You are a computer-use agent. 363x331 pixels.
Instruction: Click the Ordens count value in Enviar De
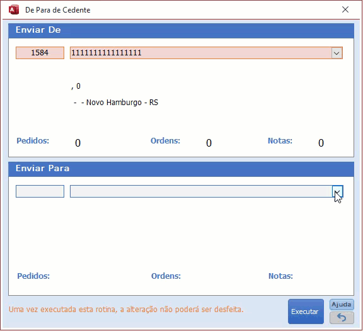pyautogui.click(x=209, y=143)
